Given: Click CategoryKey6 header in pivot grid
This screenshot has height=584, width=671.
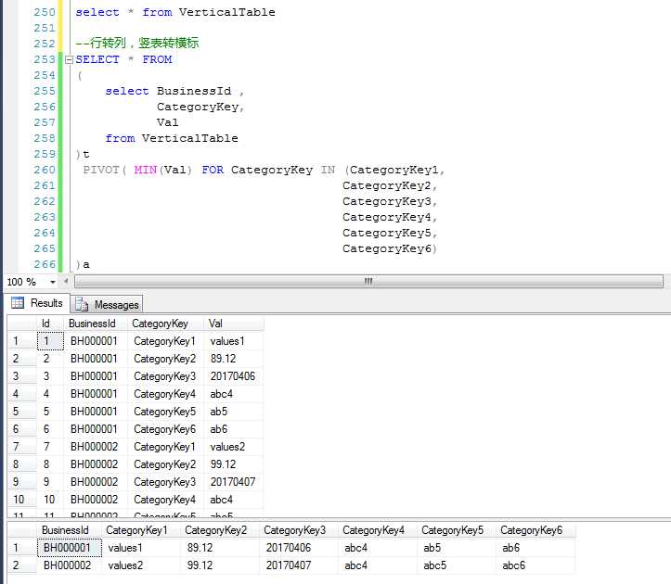Looking at the screenshot, I should click(536, 530).
